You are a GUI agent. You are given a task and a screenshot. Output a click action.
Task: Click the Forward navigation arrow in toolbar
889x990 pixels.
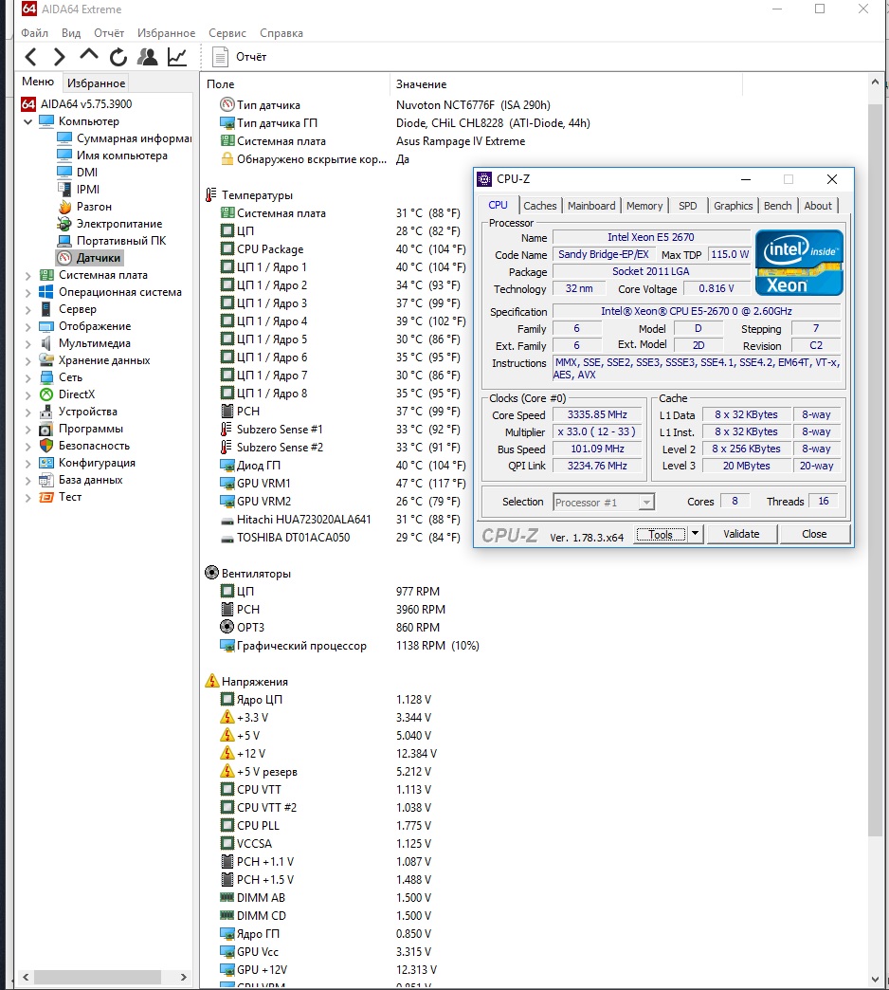(x=60, y=57)
